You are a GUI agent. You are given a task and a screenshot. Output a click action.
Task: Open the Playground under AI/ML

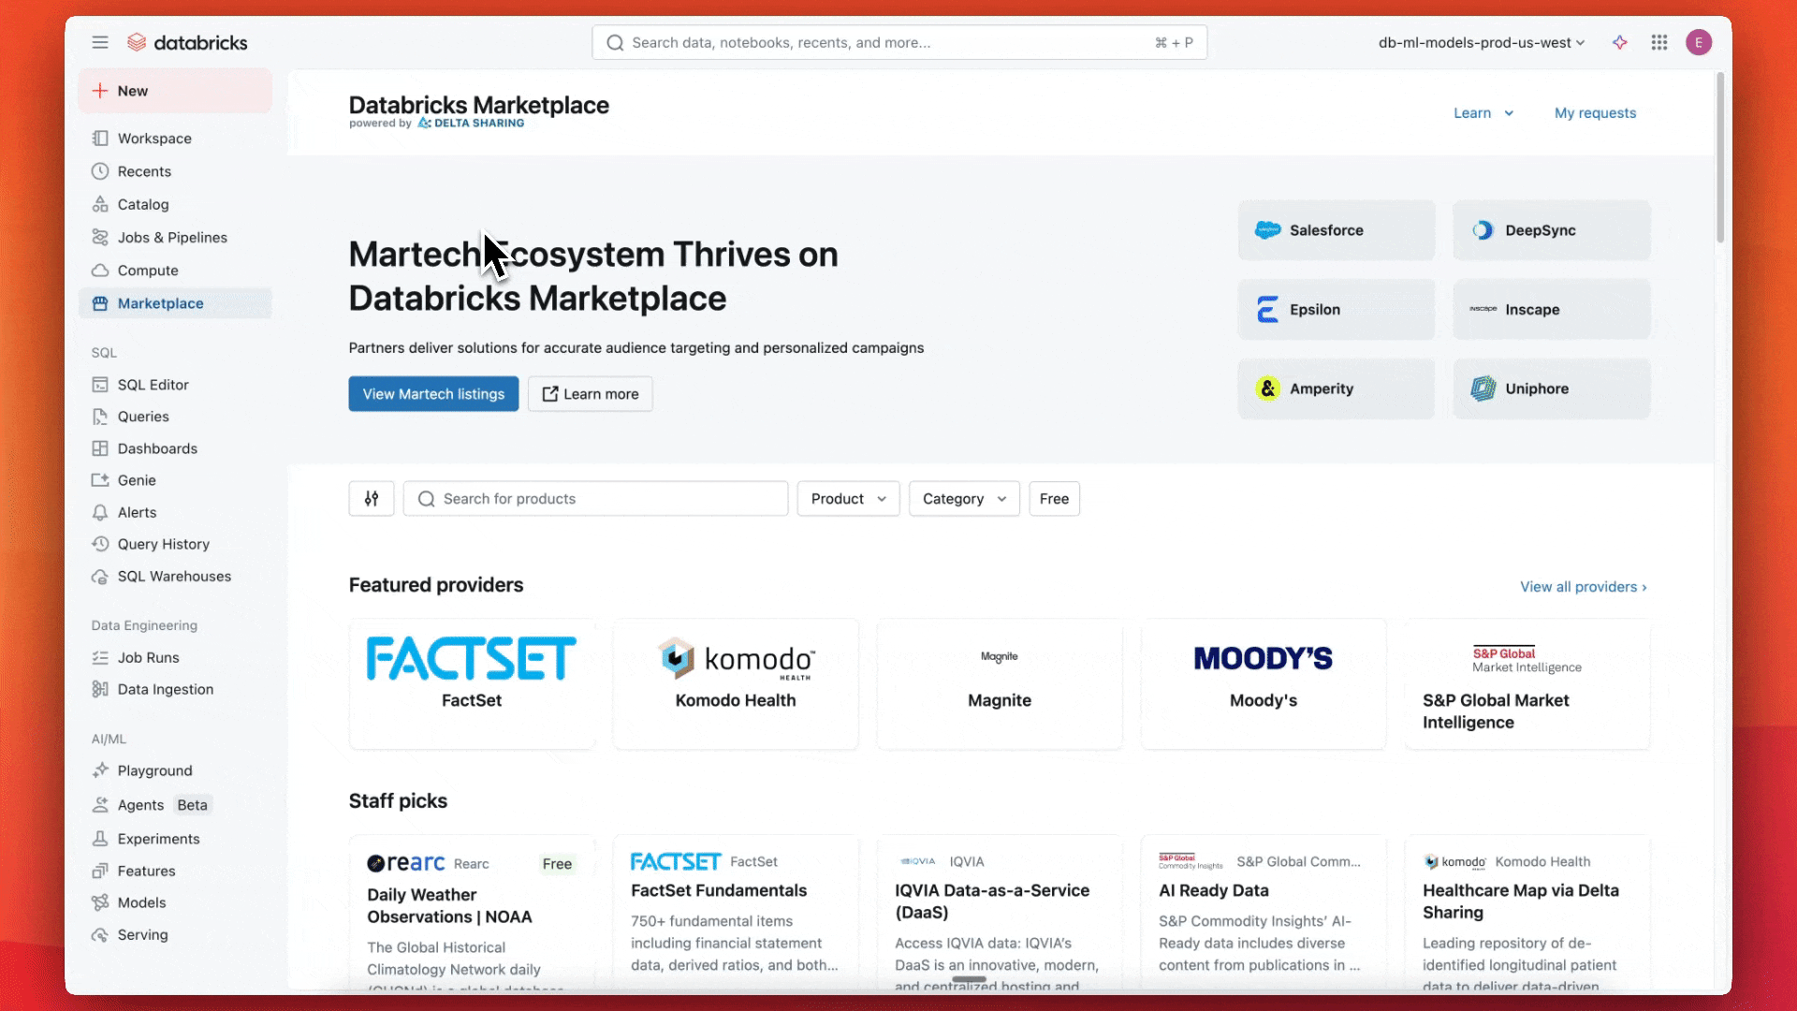coord(154,770)
